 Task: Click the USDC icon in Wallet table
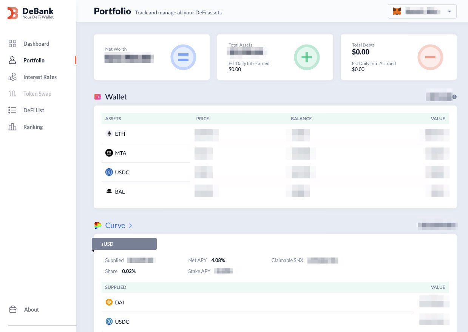click(x=109, y=172)
